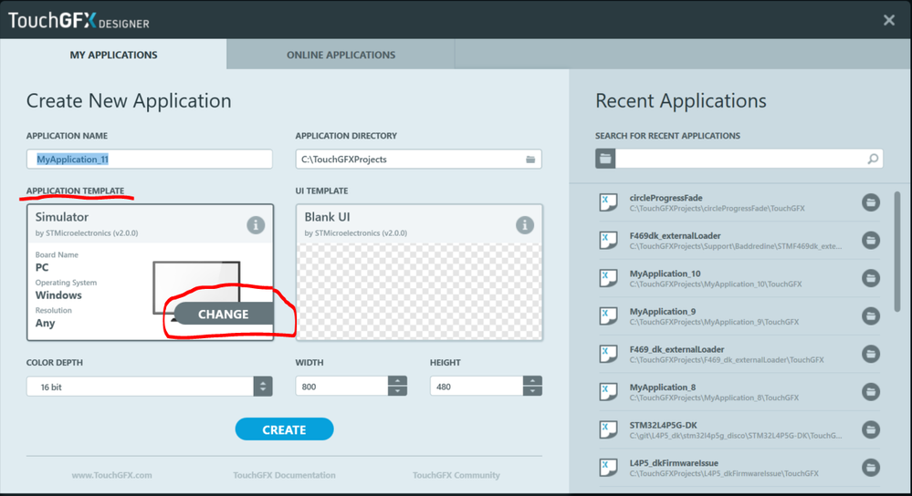Increase the Width value
Image resolution: width=912 pixels, height=496 pixels.
click(x=398, y=381)
